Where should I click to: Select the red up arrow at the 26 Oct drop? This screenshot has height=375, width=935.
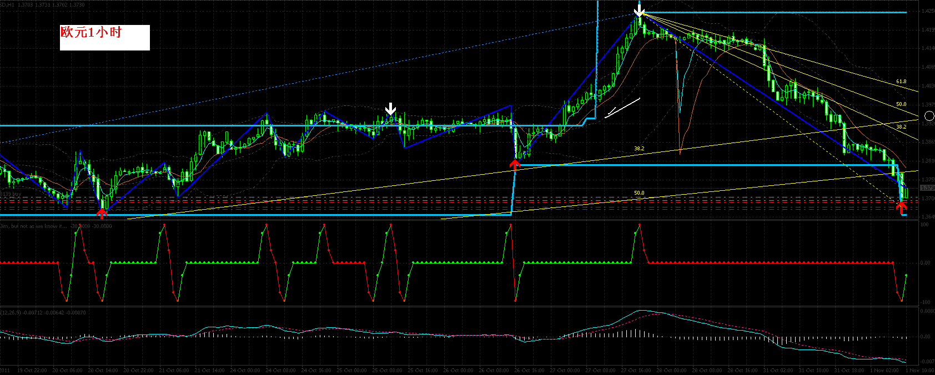(x=515, y=164)
